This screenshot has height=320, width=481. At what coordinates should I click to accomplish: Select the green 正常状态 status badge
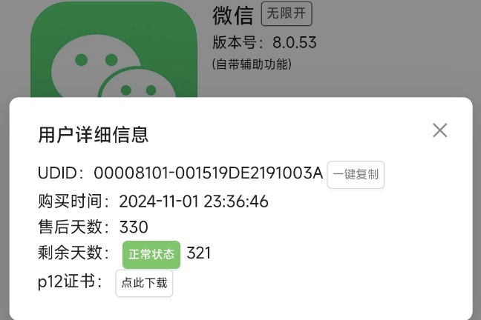click(151, 255)
